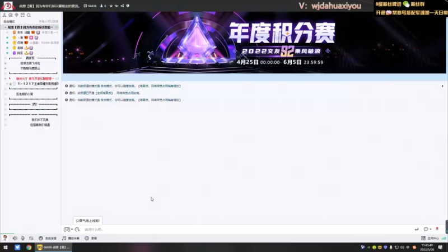Click the online users count icon
Screen dimensions: 448x252
pyautogui.click(x=101, y=6)
